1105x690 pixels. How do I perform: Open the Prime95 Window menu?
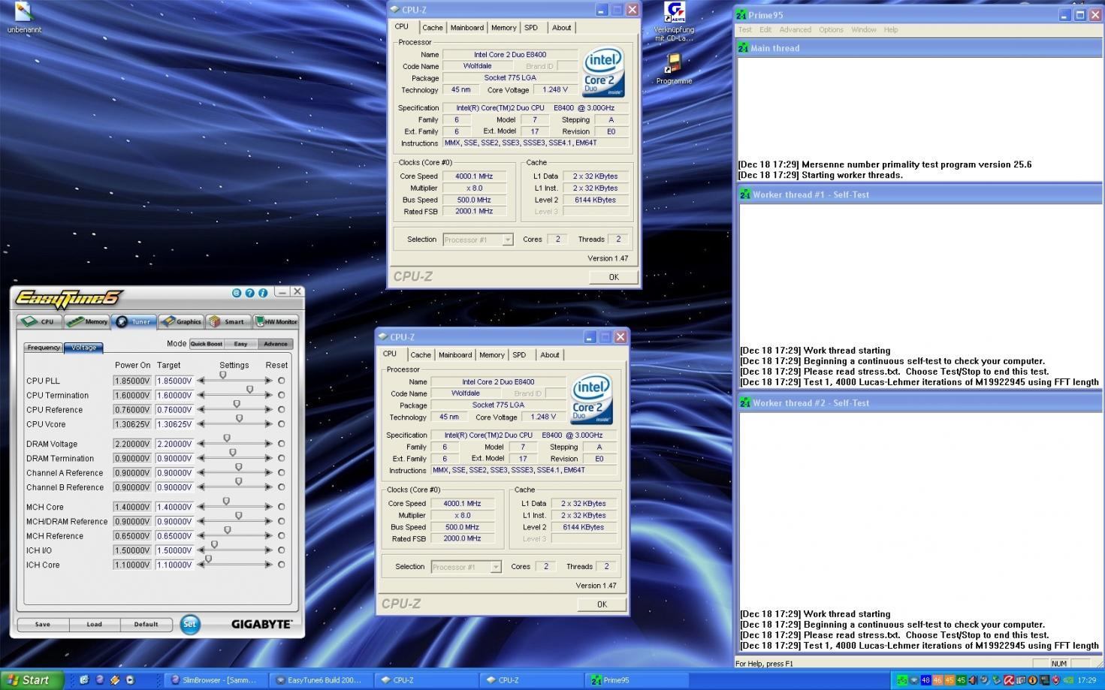point(864,30)
